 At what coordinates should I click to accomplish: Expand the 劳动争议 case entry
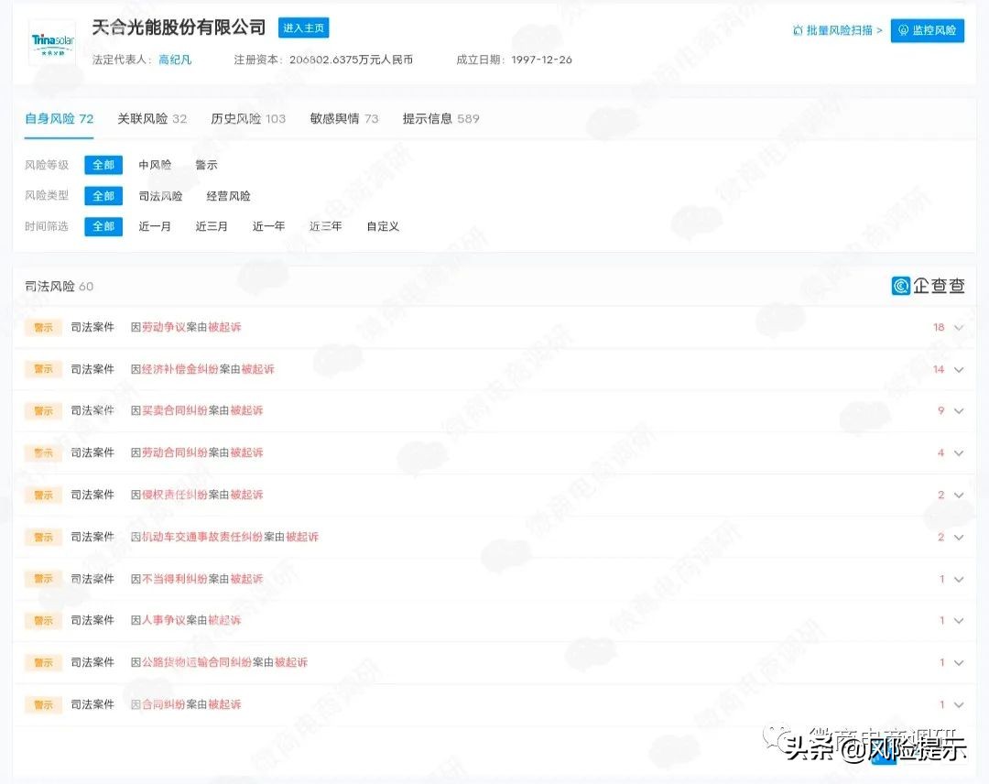click(x=958, y=327)
